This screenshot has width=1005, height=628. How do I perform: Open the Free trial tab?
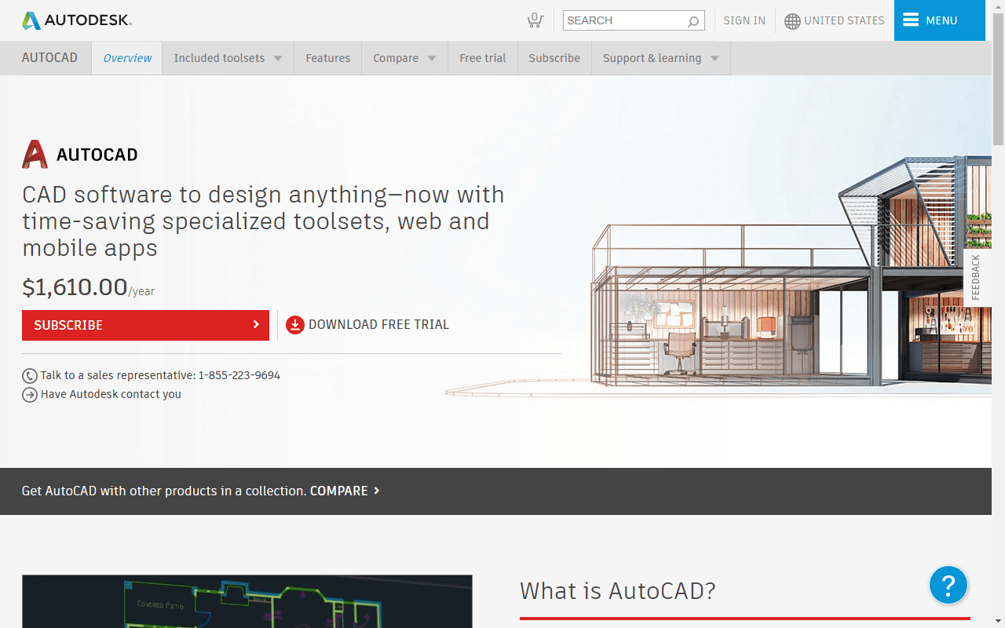tap(483, 58)
